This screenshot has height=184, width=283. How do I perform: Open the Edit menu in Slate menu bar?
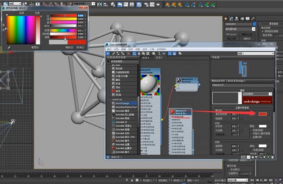123,49
